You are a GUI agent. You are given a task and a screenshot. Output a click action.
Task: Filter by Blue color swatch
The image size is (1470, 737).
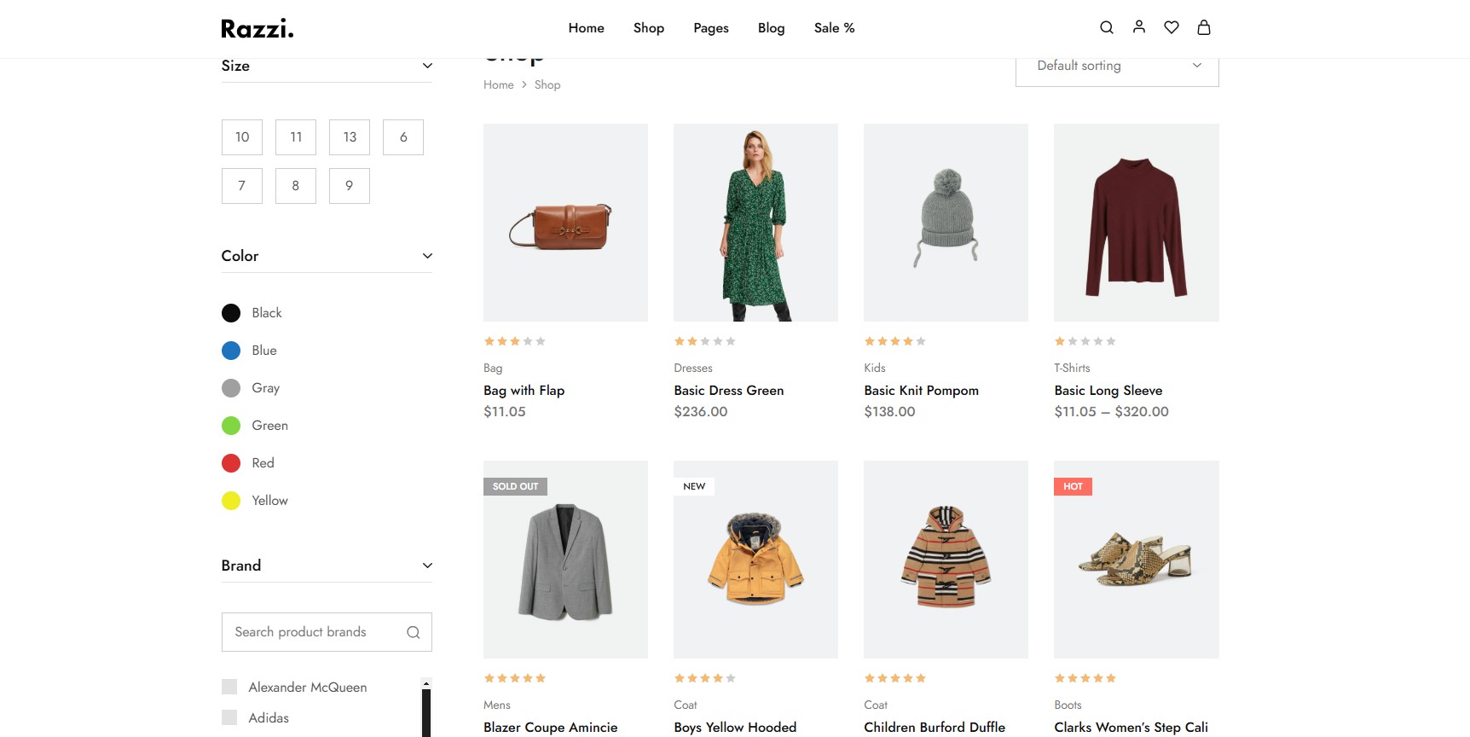(231, 351)
